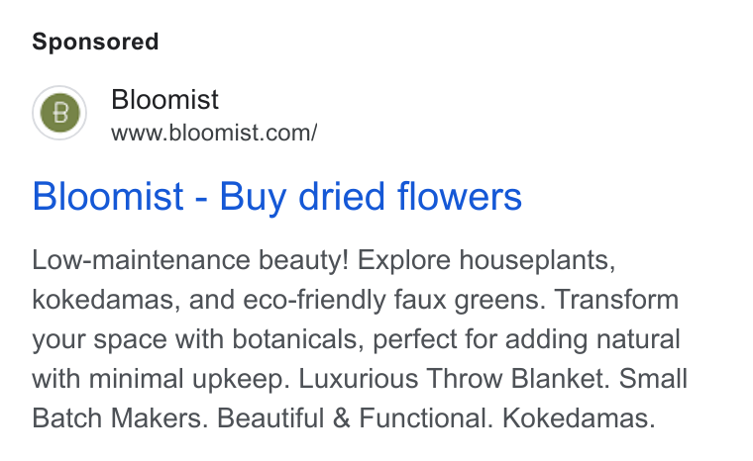This screenshot has height=461, width=753.
Task: Click 'with minimal upkeep' text
Action: tap(161, 380)
